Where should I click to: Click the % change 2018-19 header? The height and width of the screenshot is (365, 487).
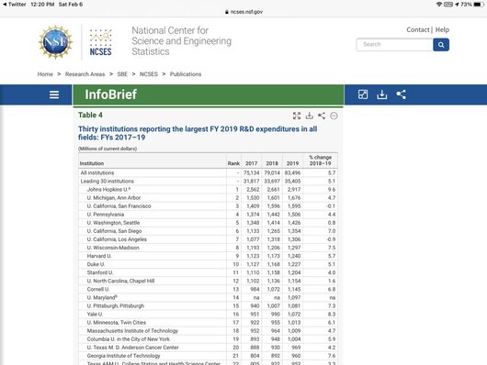pos(320,160)
